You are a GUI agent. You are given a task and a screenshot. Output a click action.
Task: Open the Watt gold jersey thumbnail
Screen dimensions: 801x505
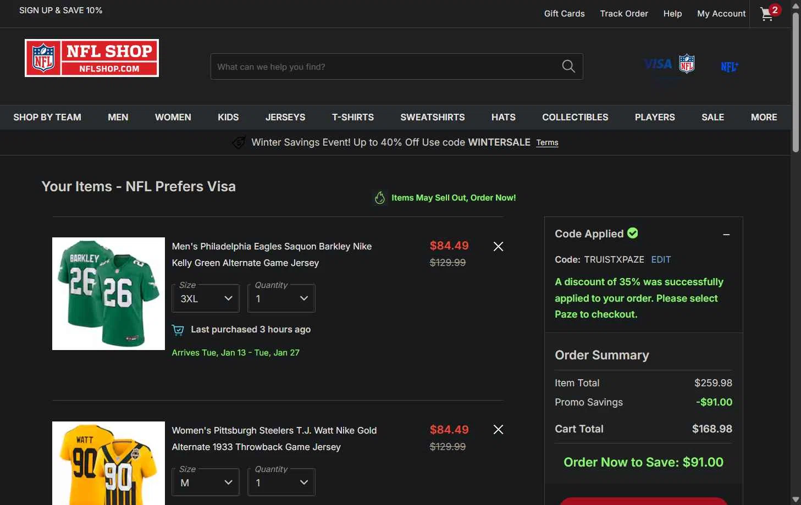108,463
